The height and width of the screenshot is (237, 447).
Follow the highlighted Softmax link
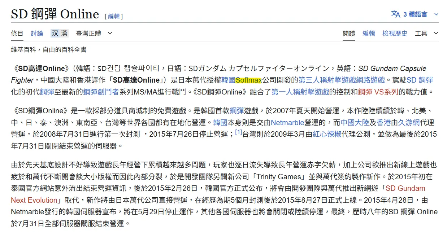[248, 80]
